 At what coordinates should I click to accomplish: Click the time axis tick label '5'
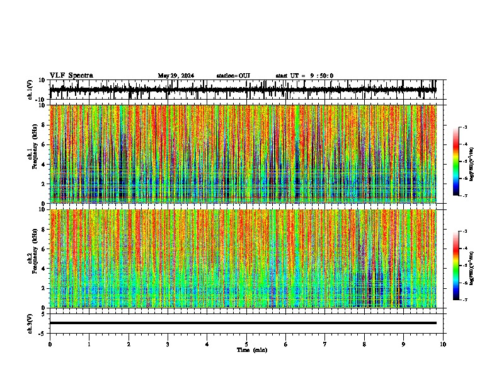pyautogui.click(x=246, y=344)
